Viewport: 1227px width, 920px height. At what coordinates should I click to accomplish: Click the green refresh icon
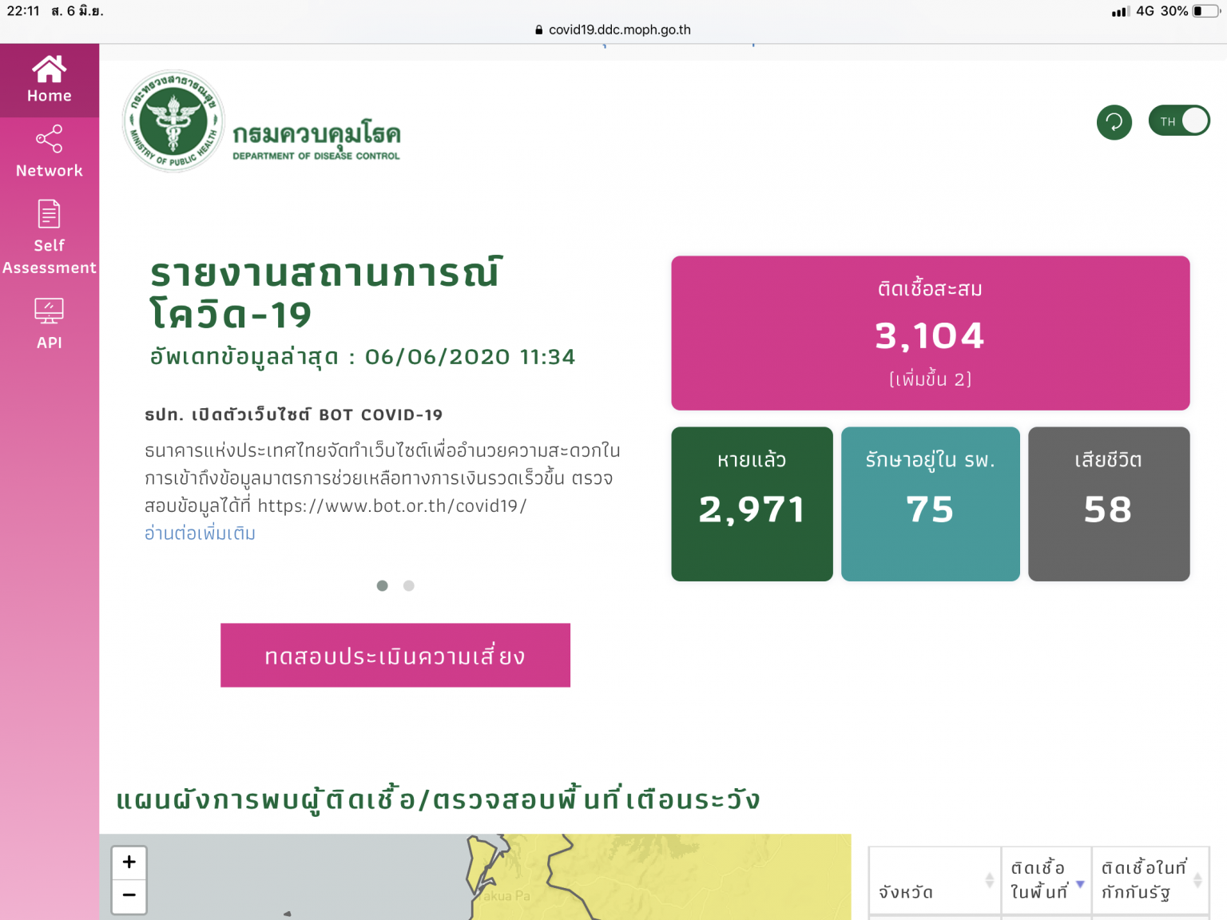point(1114,122)
